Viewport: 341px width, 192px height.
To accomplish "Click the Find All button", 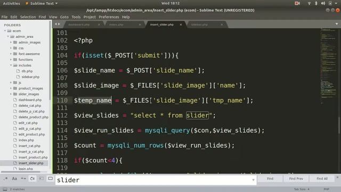I will click(322, 179).
